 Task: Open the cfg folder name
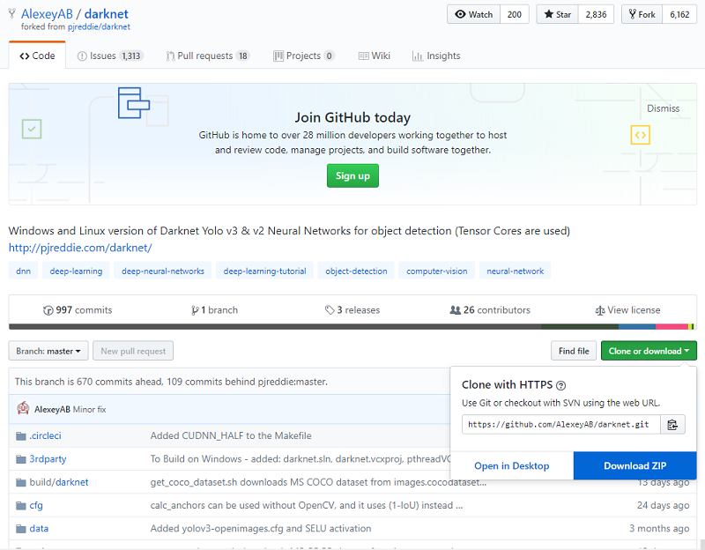pyautogui.click(x=36, y=505)
